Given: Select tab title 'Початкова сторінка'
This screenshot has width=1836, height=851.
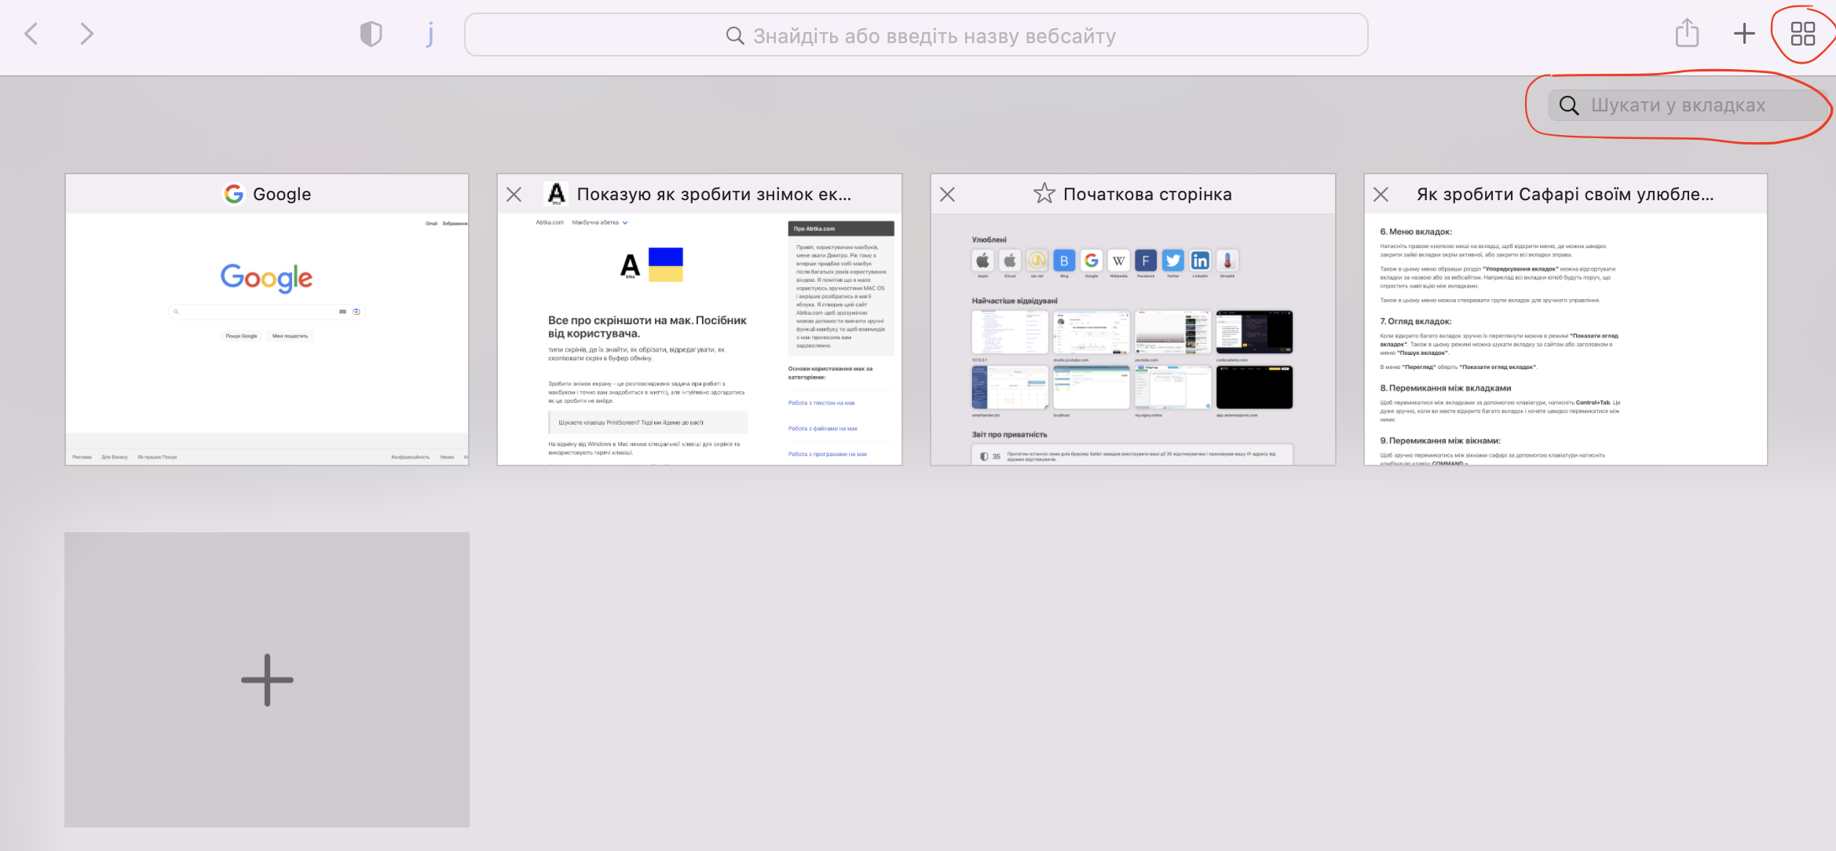Looking at the screenshot, I should coord(1147,194).
